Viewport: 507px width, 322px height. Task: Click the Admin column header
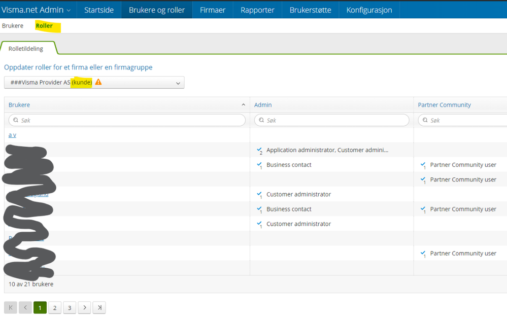click(x=263, y=104)
